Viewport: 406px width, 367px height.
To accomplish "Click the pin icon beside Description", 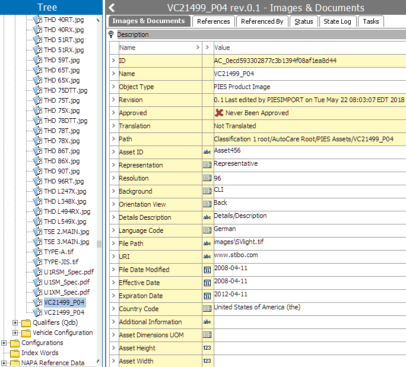I will [x=112, y=34].
